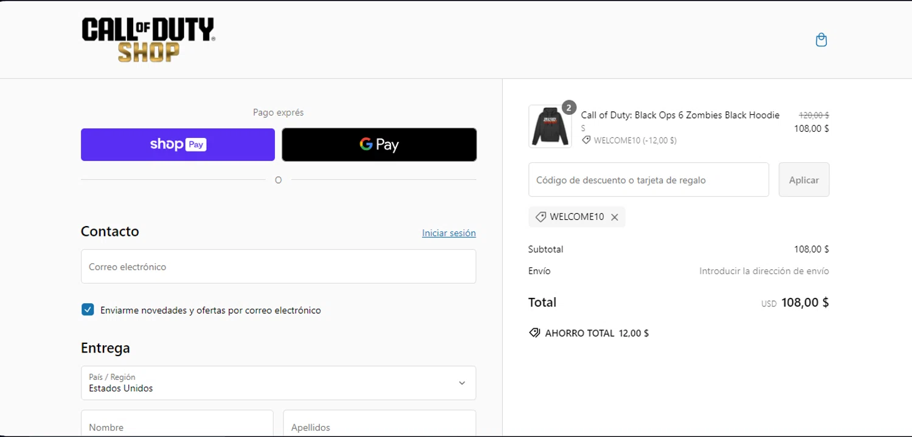Click the hoodie product title text
Image resolution: width=912 pixels, height=437 pixels.
pyautogui.click(x=680, y=115)
